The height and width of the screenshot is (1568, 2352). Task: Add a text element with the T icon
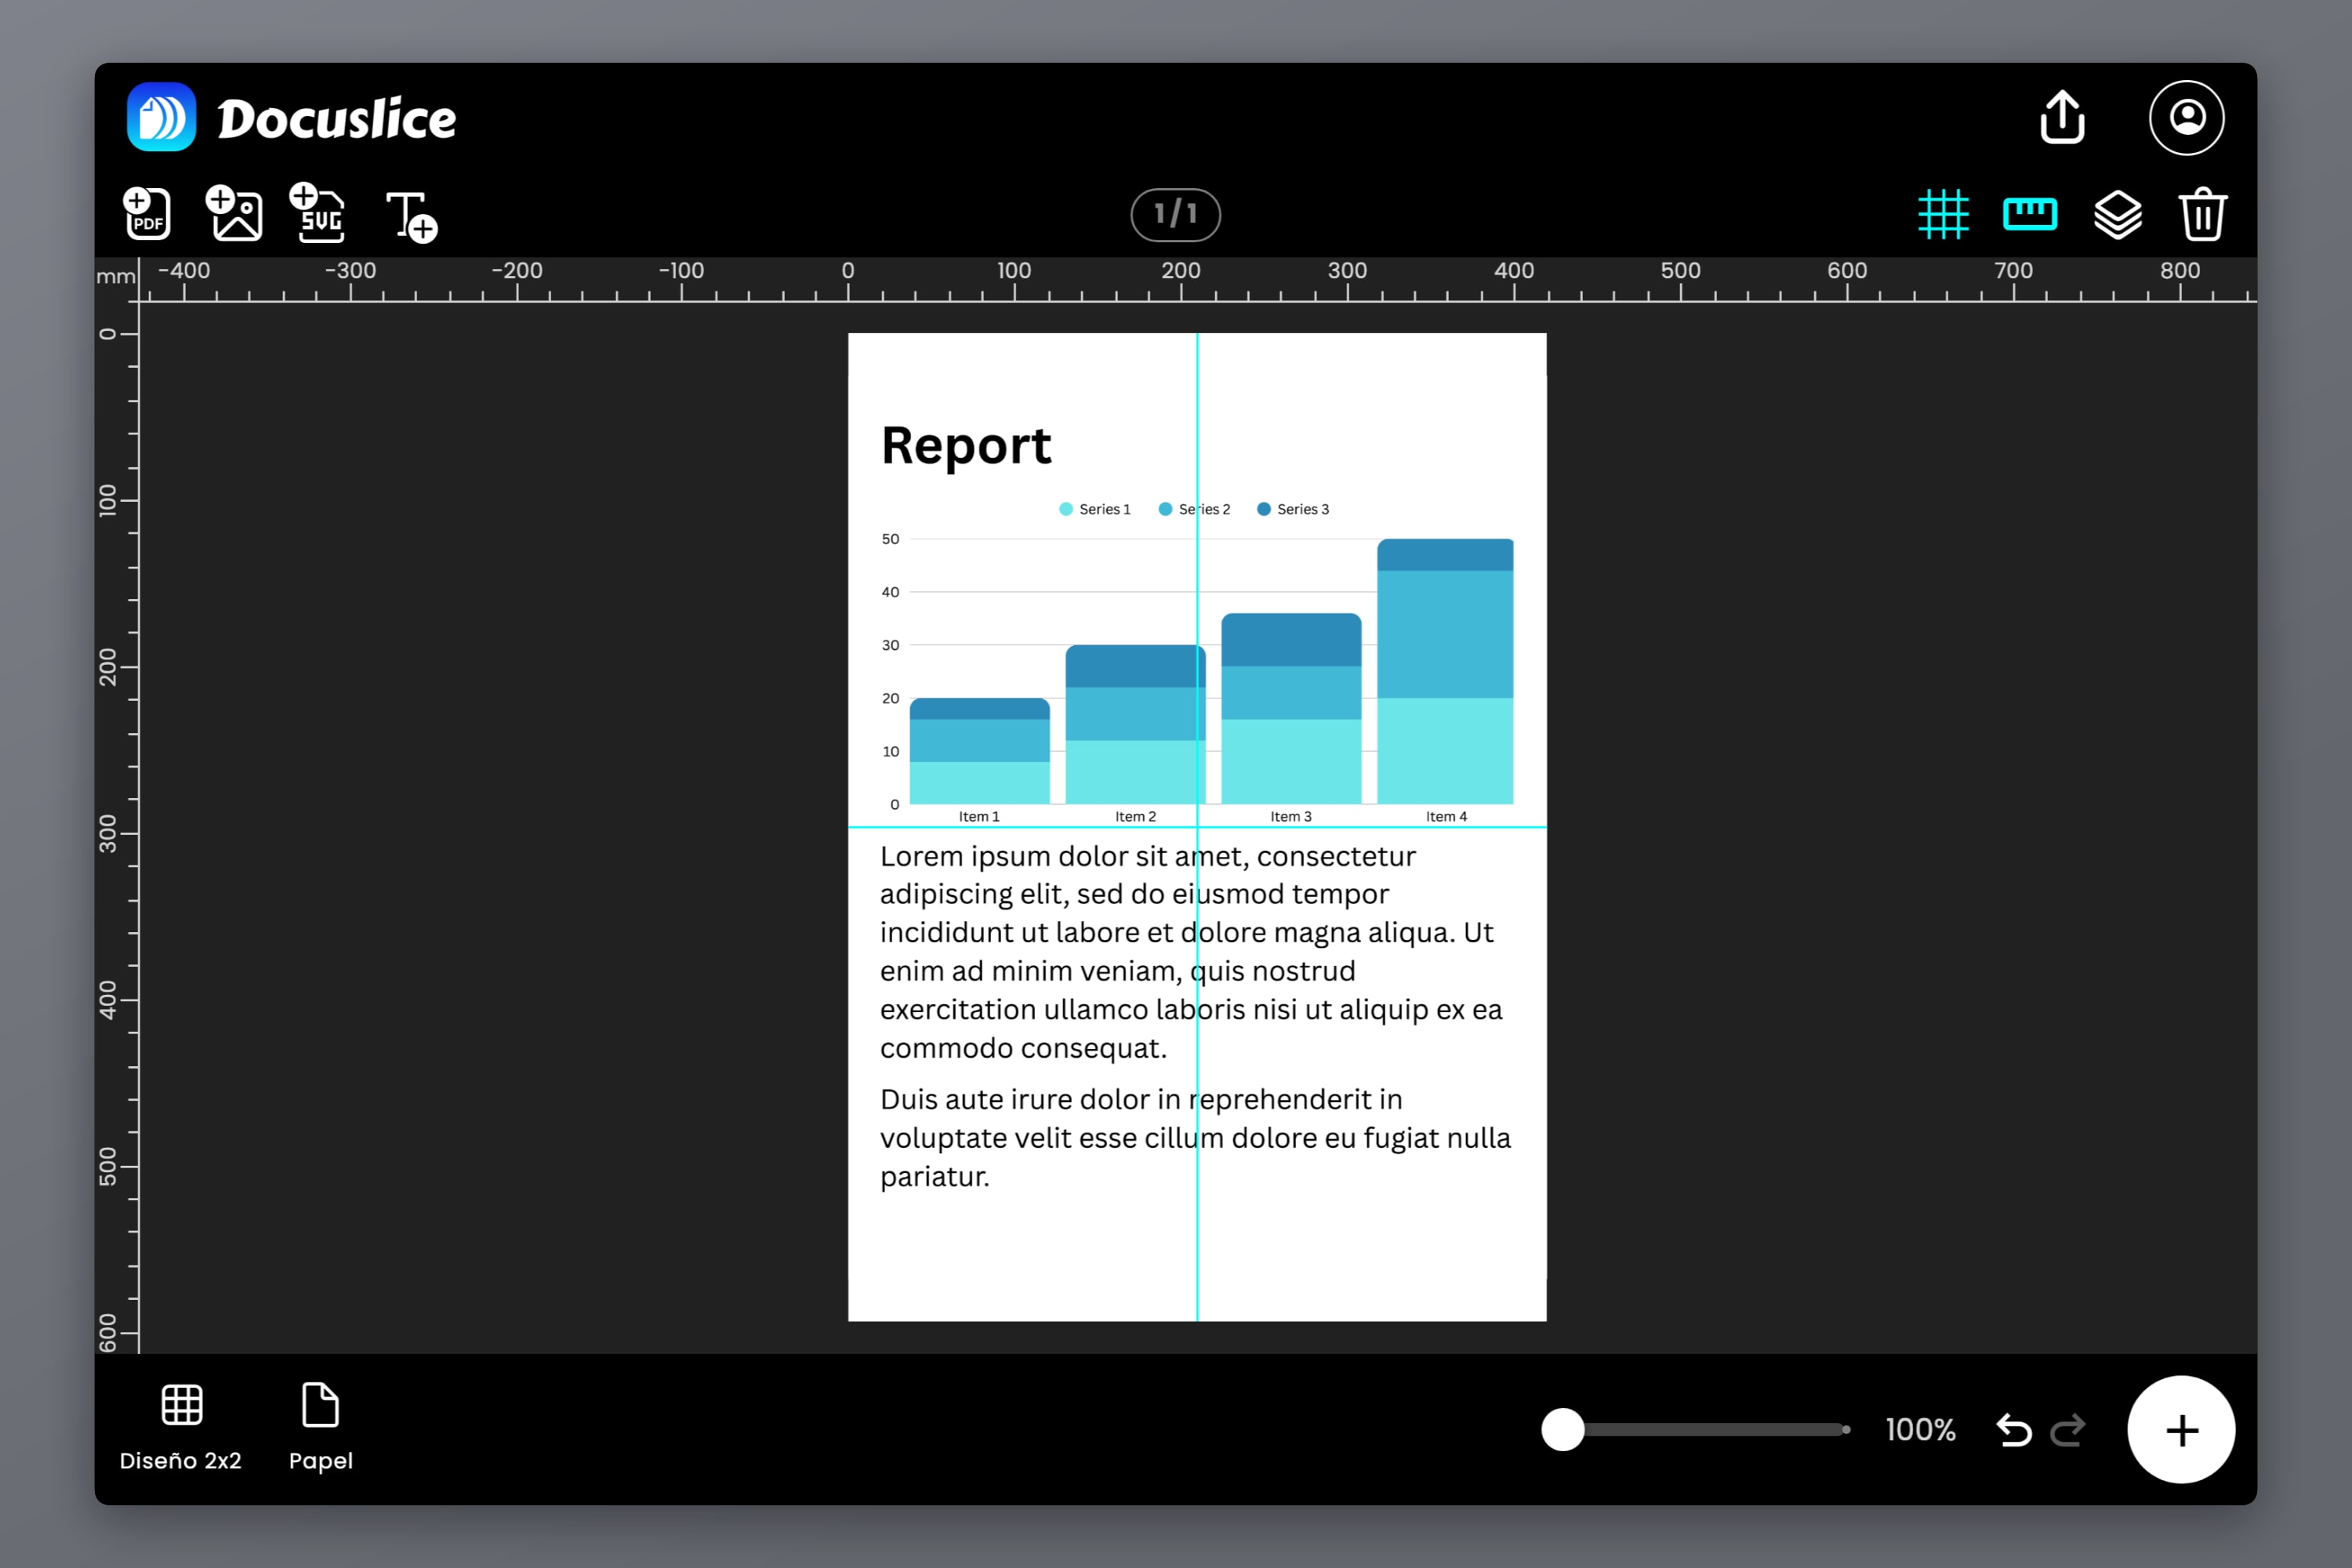[411, 216]
